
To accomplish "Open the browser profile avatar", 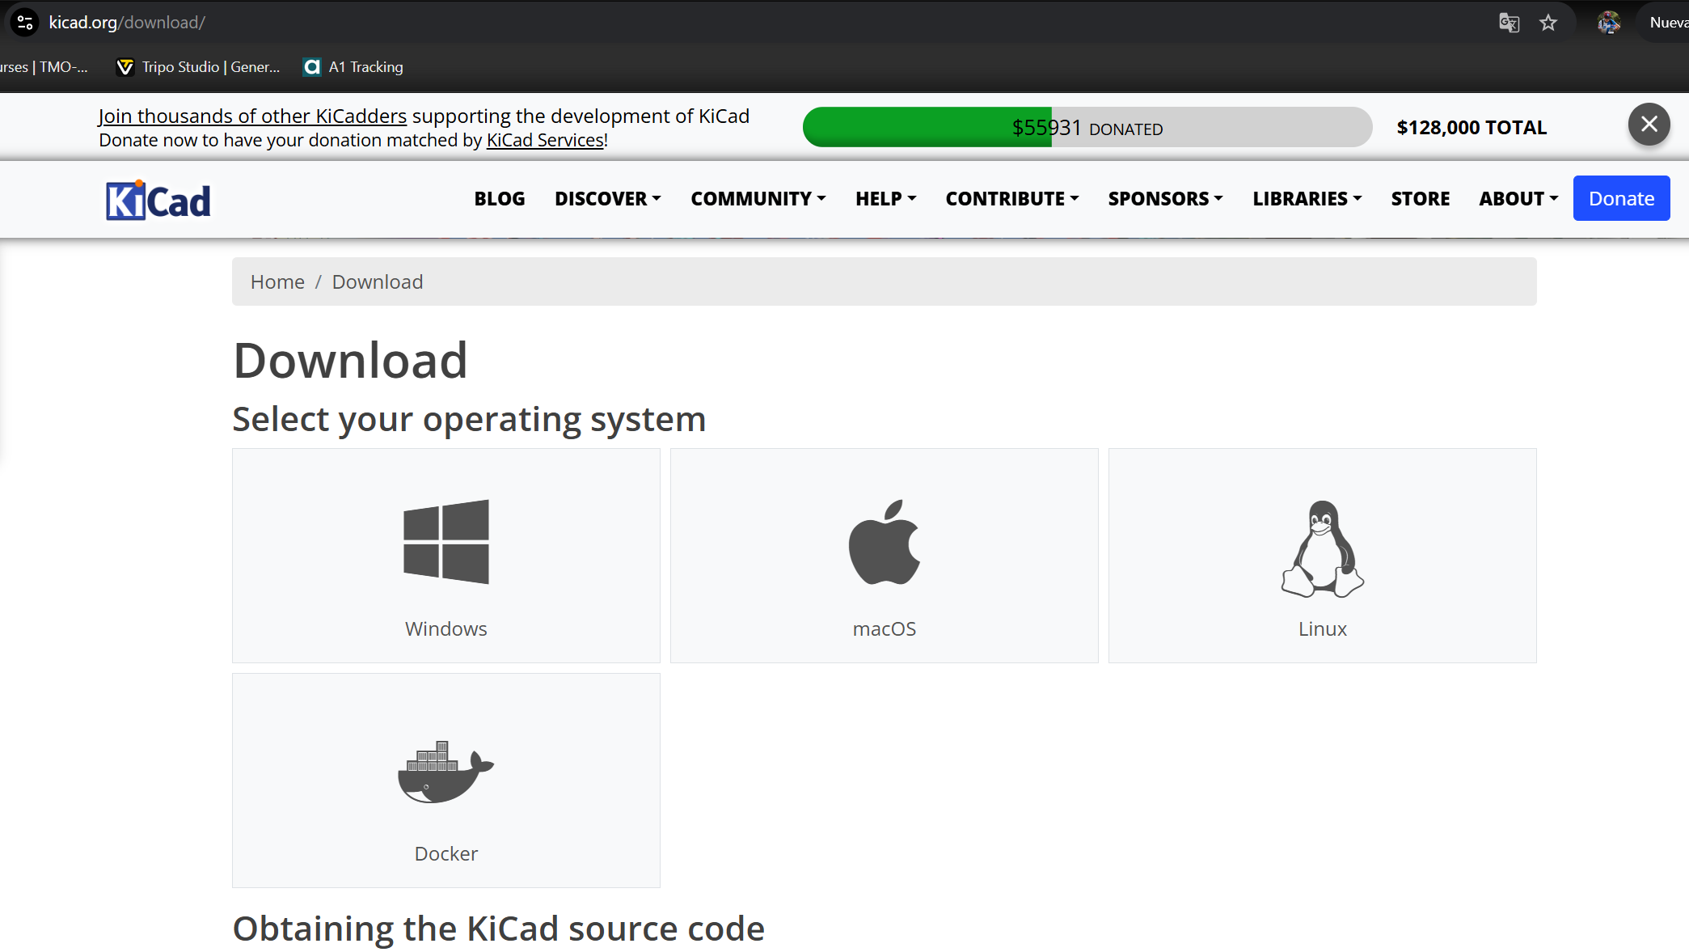I will coord(1609,23).
